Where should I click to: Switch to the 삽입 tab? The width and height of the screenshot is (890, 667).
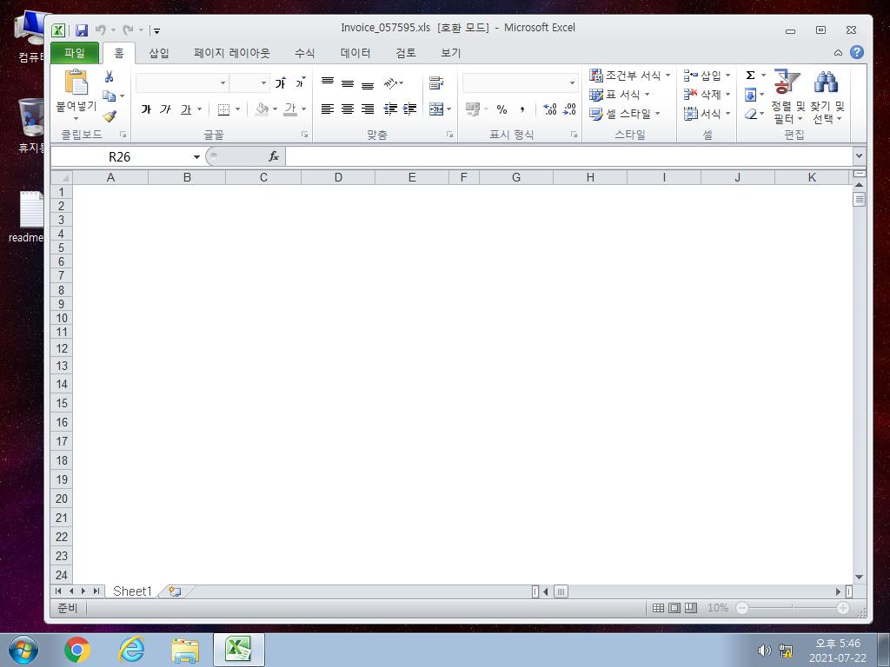tap(159, 53)
